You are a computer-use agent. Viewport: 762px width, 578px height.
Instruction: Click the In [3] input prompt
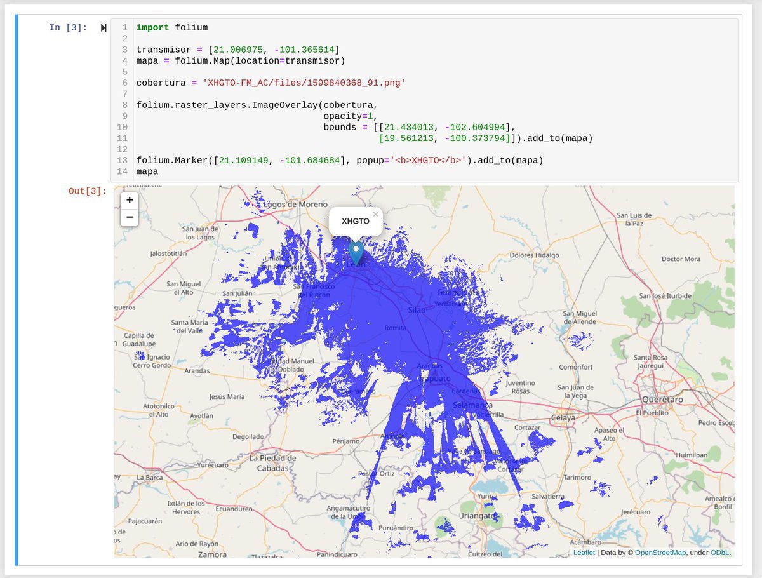pos(68,28)
